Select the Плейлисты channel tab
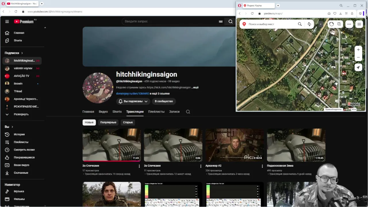Viewport: 368px width, 207px height. point(156,112)
